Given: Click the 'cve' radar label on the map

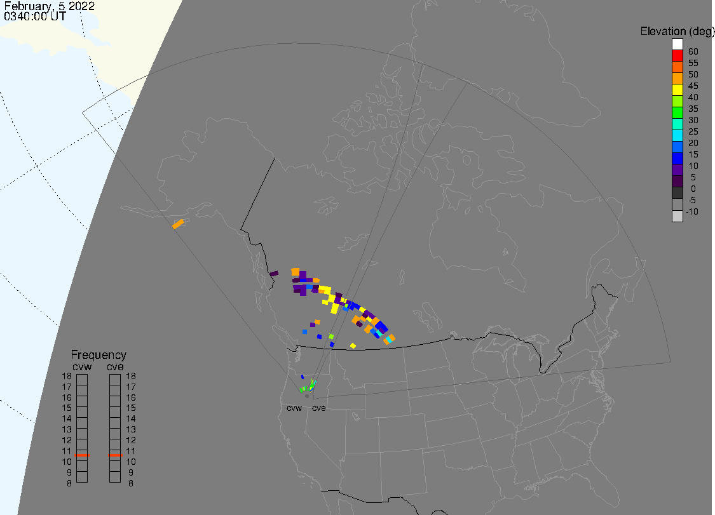Looking at the screenshot, I should click(x=319, y=408).
